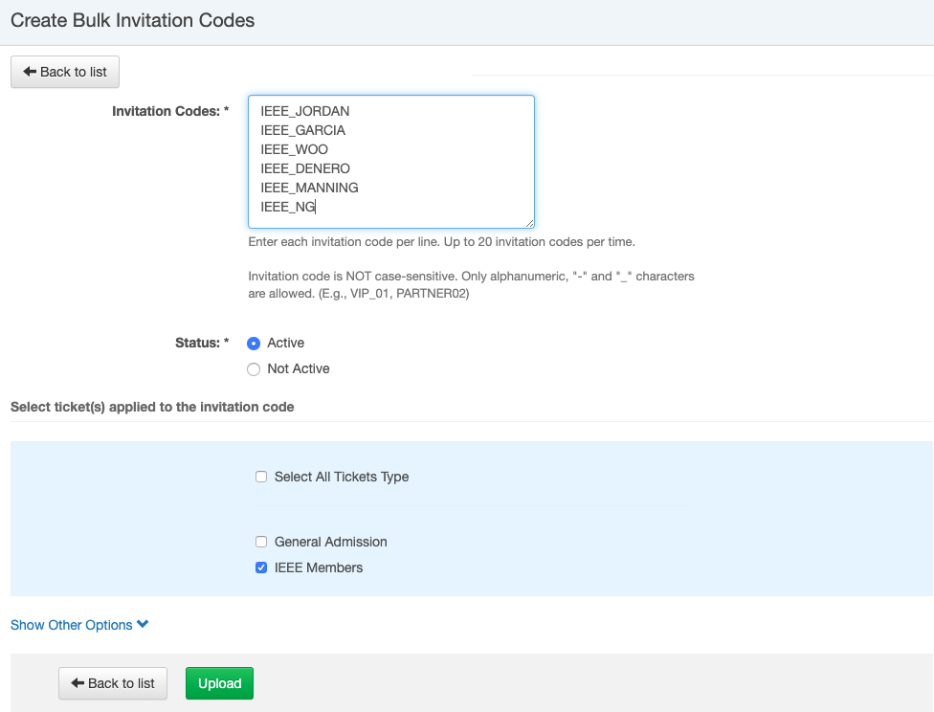Click the bottom Back to list button
The width and height of the screenshot is (934, 712).
pos(113,683)
